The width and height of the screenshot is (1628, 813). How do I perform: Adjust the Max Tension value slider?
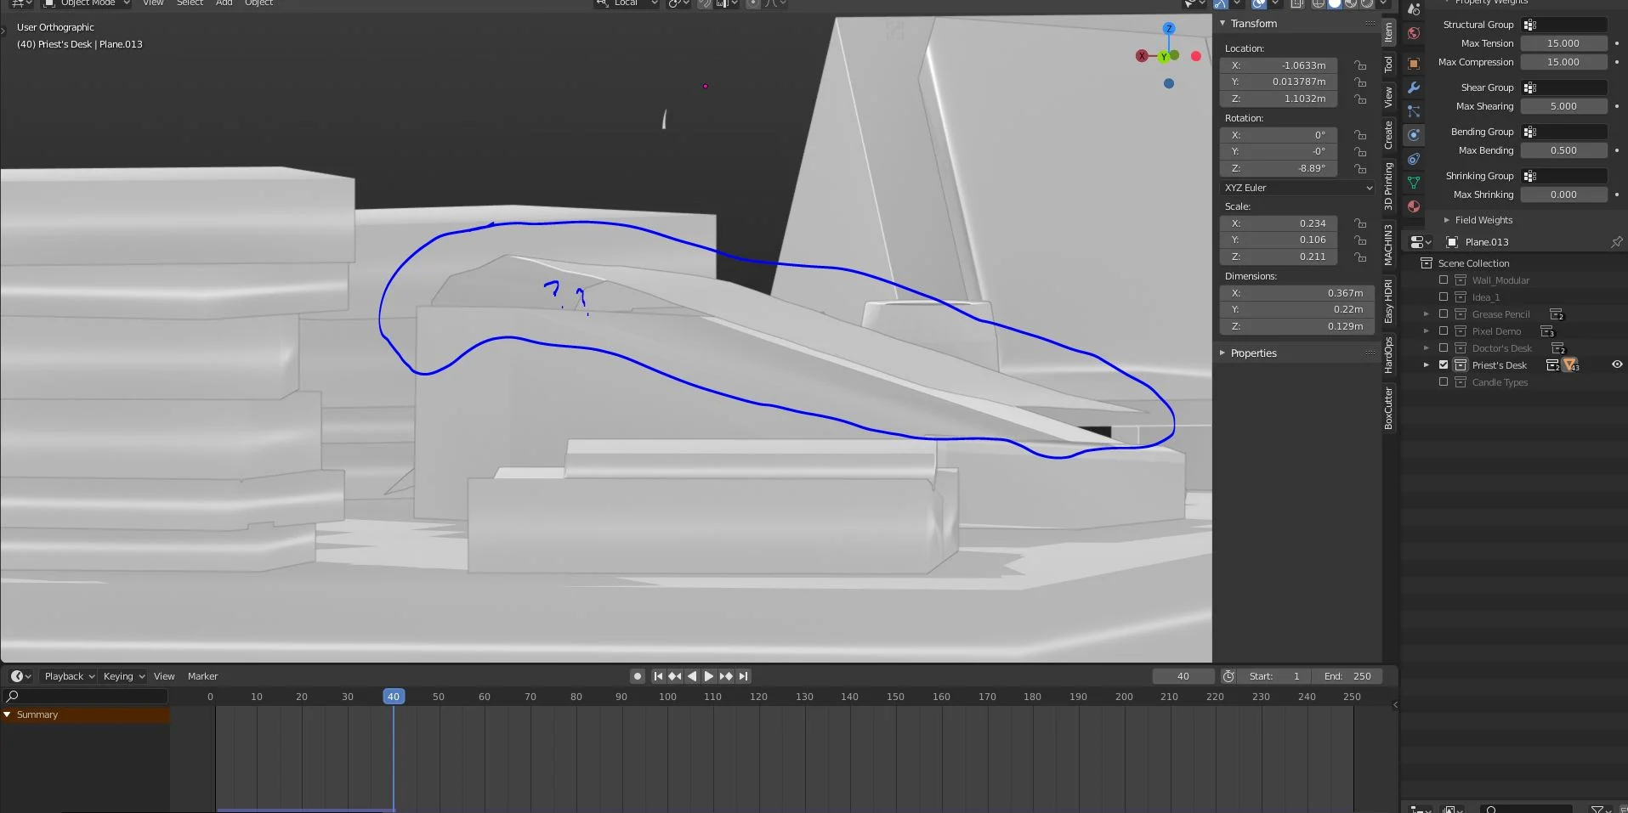(1563, 43)
